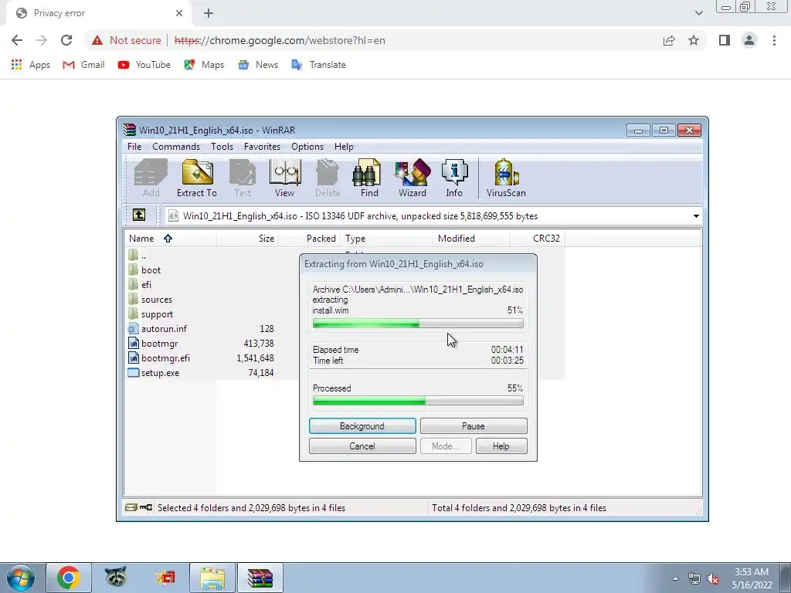
Task: Switch to Chrome in the taskbar
Action: pos(69,578)
